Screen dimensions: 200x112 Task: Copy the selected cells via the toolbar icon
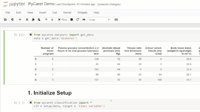tap(33, 20)
